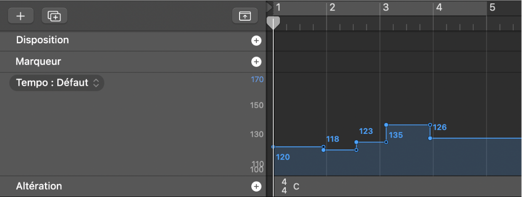Add a new Marqueur marker
The image size is (522, 197).
pos(256,62)
